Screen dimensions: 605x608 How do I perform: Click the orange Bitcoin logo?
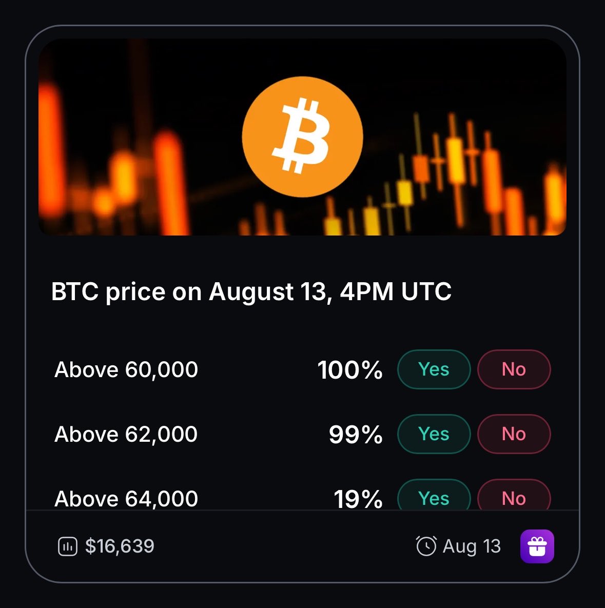click(x=303, y=137)
